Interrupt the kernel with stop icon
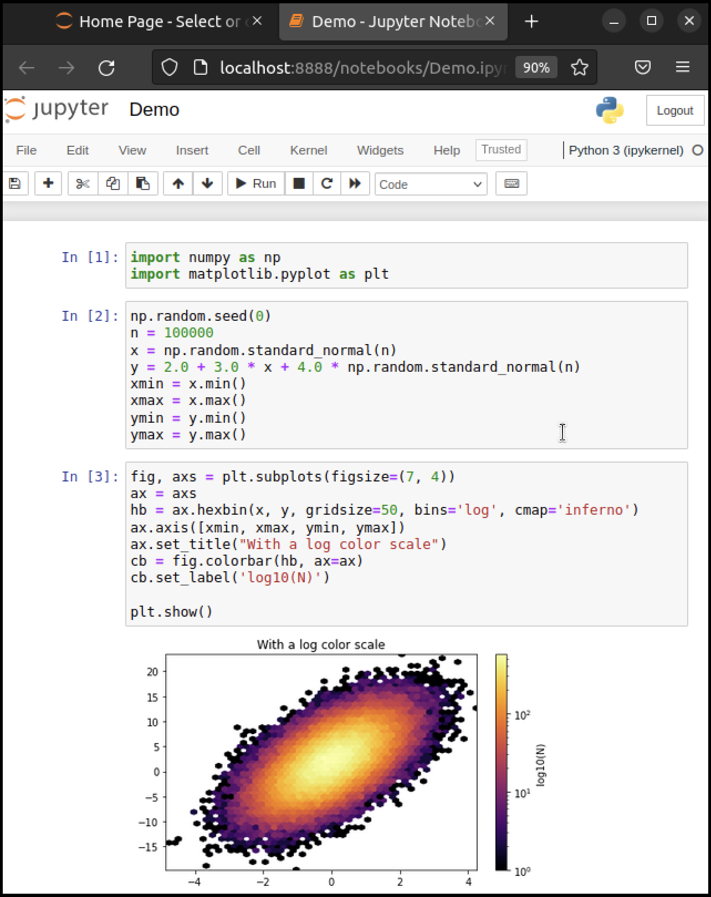 (299, 183)
